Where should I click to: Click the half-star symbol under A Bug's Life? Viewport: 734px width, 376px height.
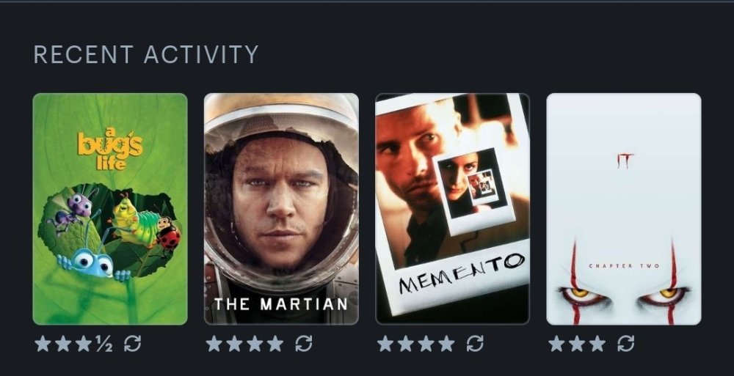pyautogui.click(x=104, y=344)
